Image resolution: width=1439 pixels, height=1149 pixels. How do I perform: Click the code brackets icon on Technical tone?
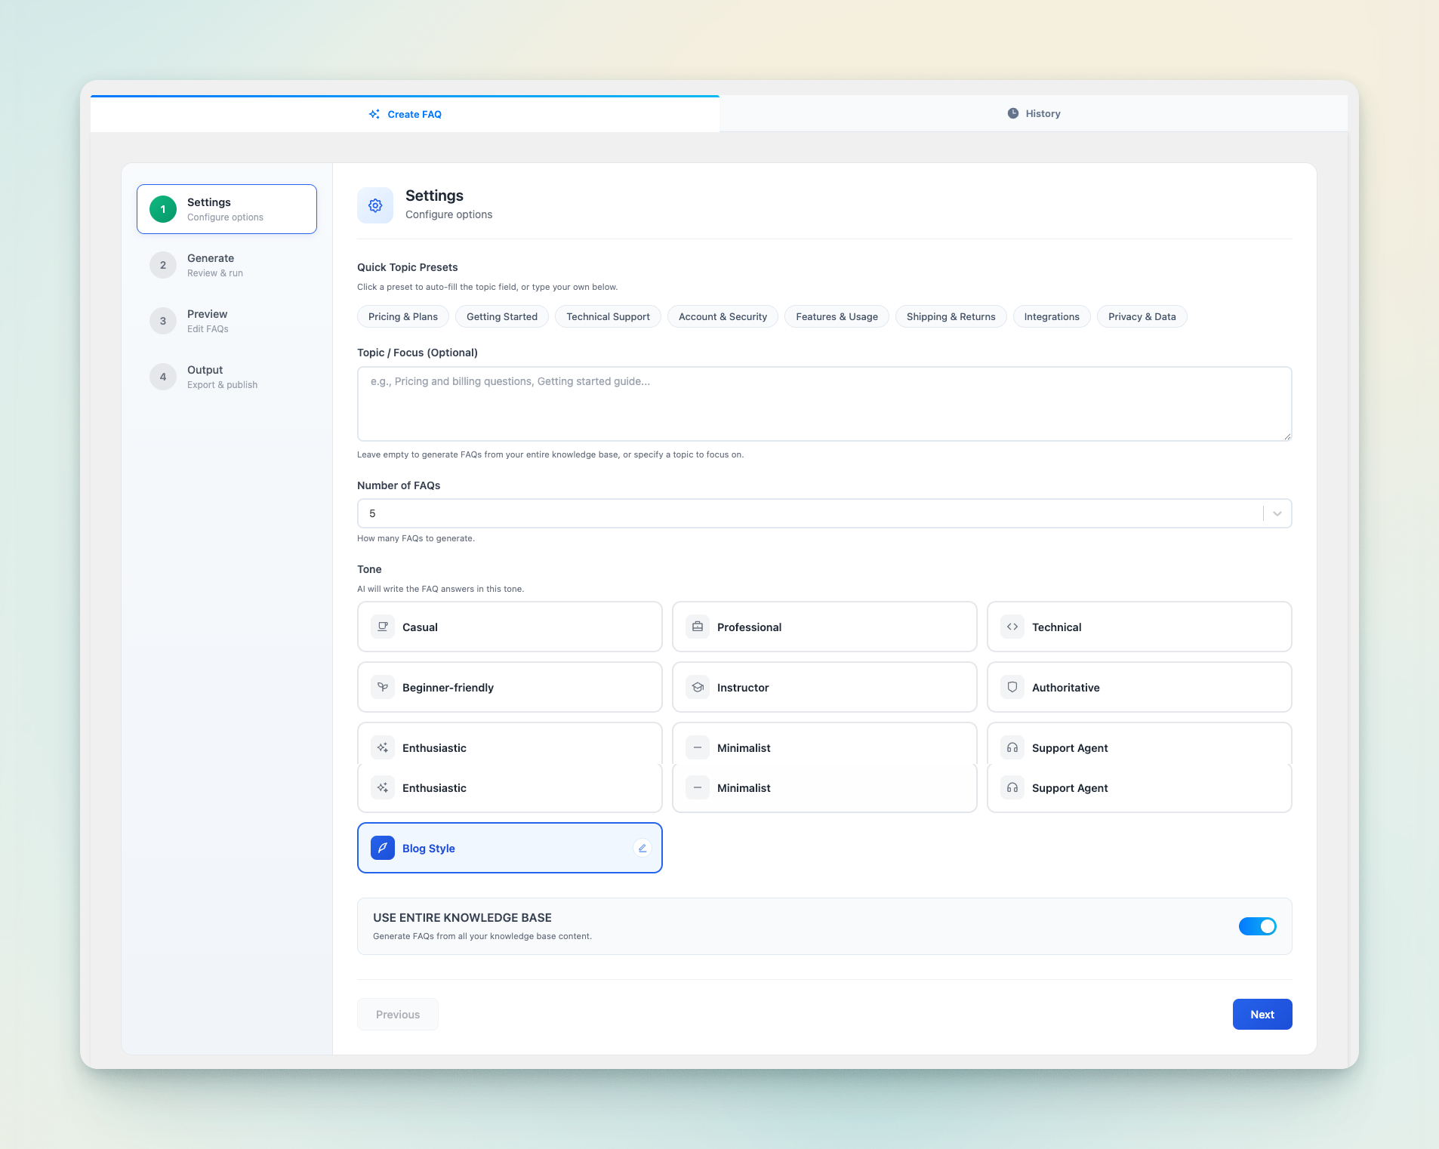(x=1012, y=626)
